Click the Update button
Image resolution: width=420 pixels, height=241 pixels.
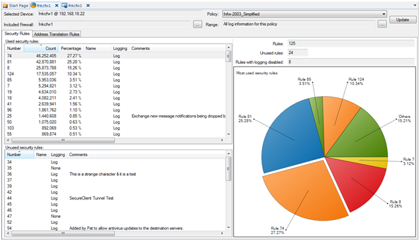point(402,20)
